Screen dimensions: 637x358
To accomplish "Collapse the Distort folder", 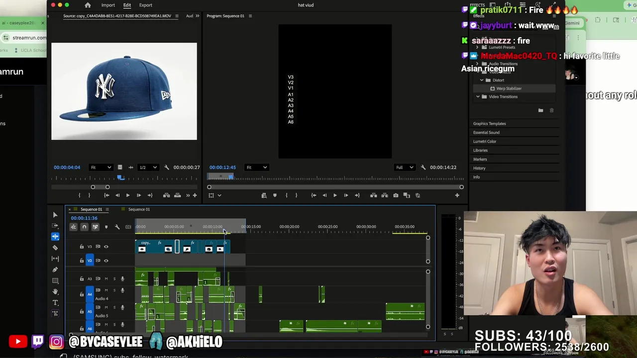I will [x=482, y=80].
